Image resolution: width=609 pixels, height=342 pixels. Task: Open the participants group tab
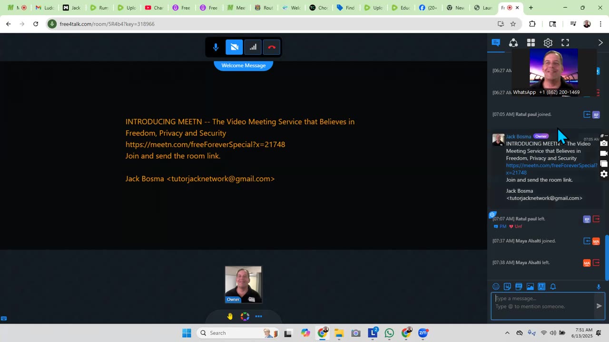coord(513,43)
